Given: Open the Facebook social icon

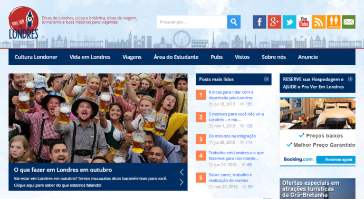Looking at the screenshot, I should click(260, 22).
